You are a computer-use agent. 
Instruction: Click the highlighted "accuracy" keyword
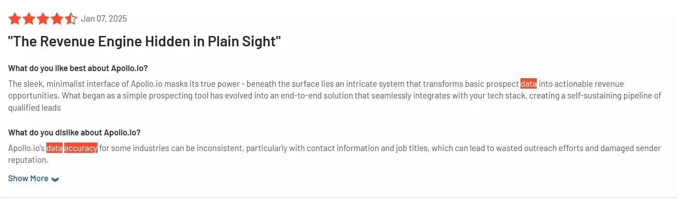80,148
